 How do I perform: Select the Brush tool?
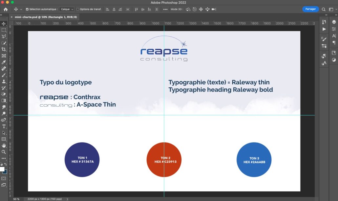(4, 75)
